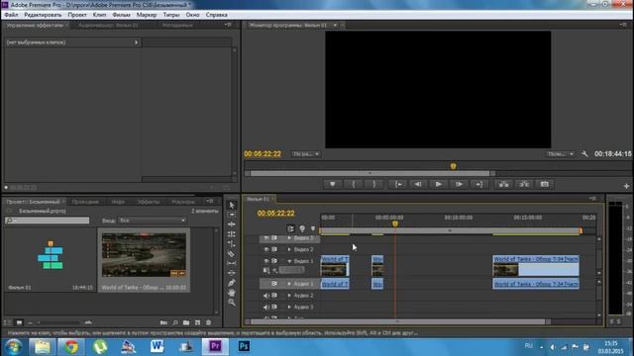Select the Slip tool
The image size is (634, 356).
[x=232, y=263]
